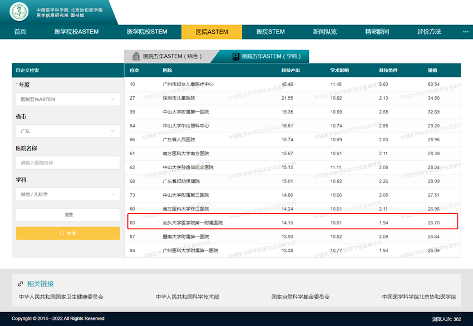The height and width of the screenshot is (326, 473).
Task: Go to 医学院校STEM menu
Action: click(147, 32)
